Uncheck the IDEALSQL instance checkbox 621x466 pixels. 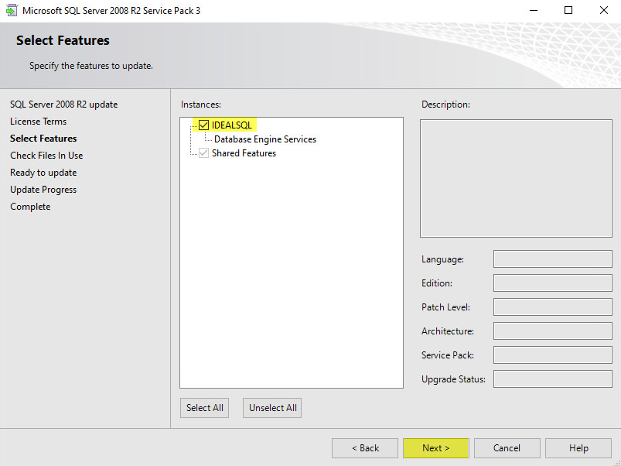coord(203,125)
